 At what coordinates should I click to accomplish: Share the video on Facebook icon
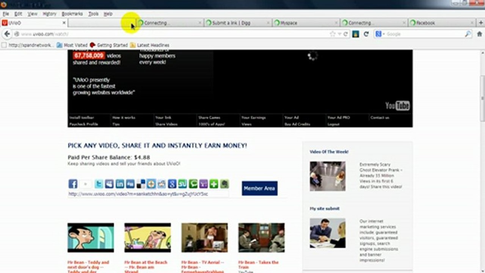(73, 184)
